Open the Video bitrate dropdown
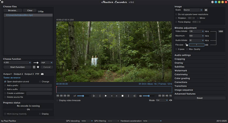The width and height of the screenshot is (228, 123). [x=196, y=31]
